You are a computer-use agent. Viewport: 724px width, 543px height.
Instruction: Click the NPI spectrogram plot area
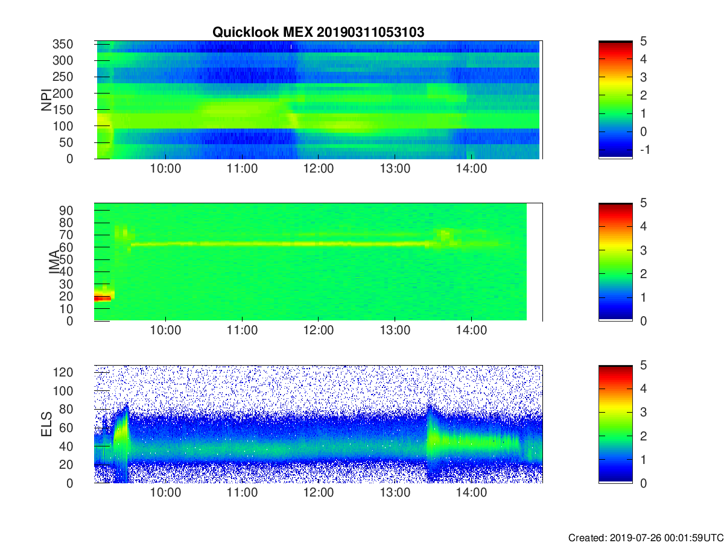click(x=318, y=100)
